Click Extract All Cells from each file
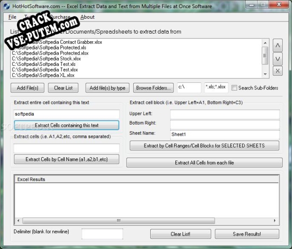This screenshot has height=249, width=292. point(204,163)
